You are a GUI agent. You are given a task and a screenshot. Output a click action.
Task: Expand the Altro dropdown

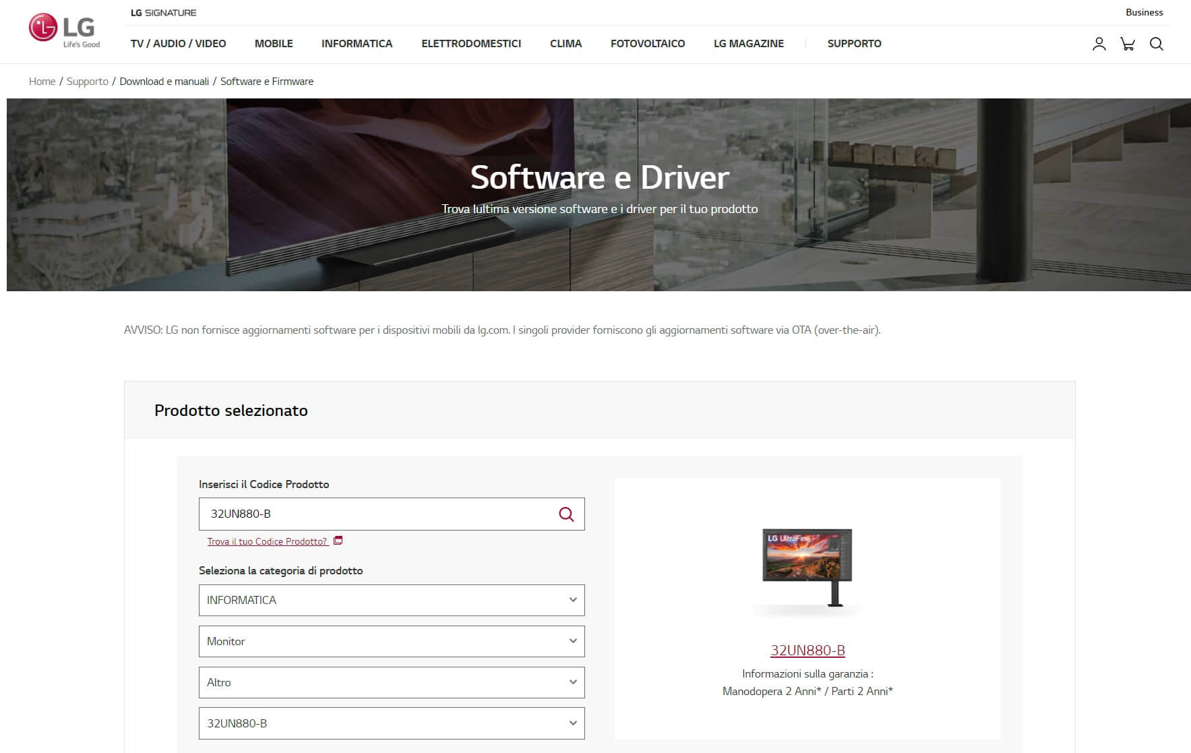(391, 682)
